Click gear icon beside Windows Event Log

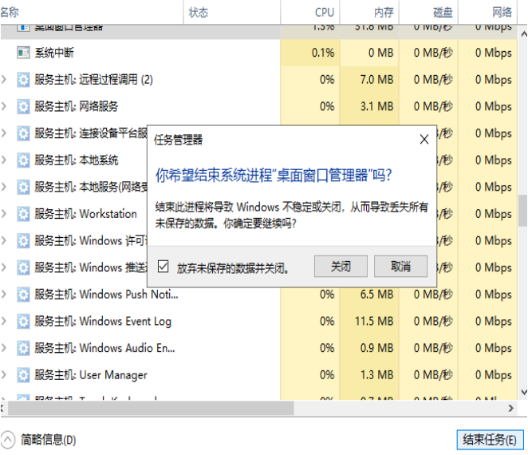23,322
